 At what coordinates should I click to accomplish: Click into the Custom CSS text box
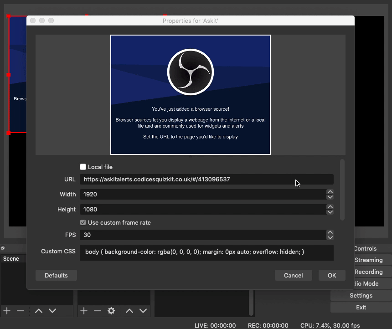click(x=206, y=252)
